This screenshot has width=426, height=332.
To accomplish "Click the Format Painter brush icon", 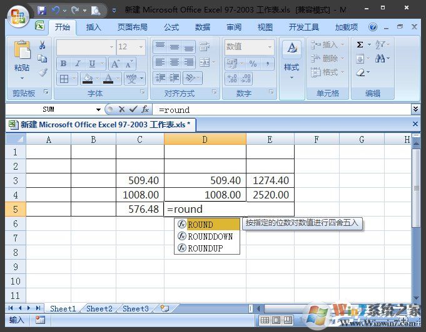I will pos(43,72).
